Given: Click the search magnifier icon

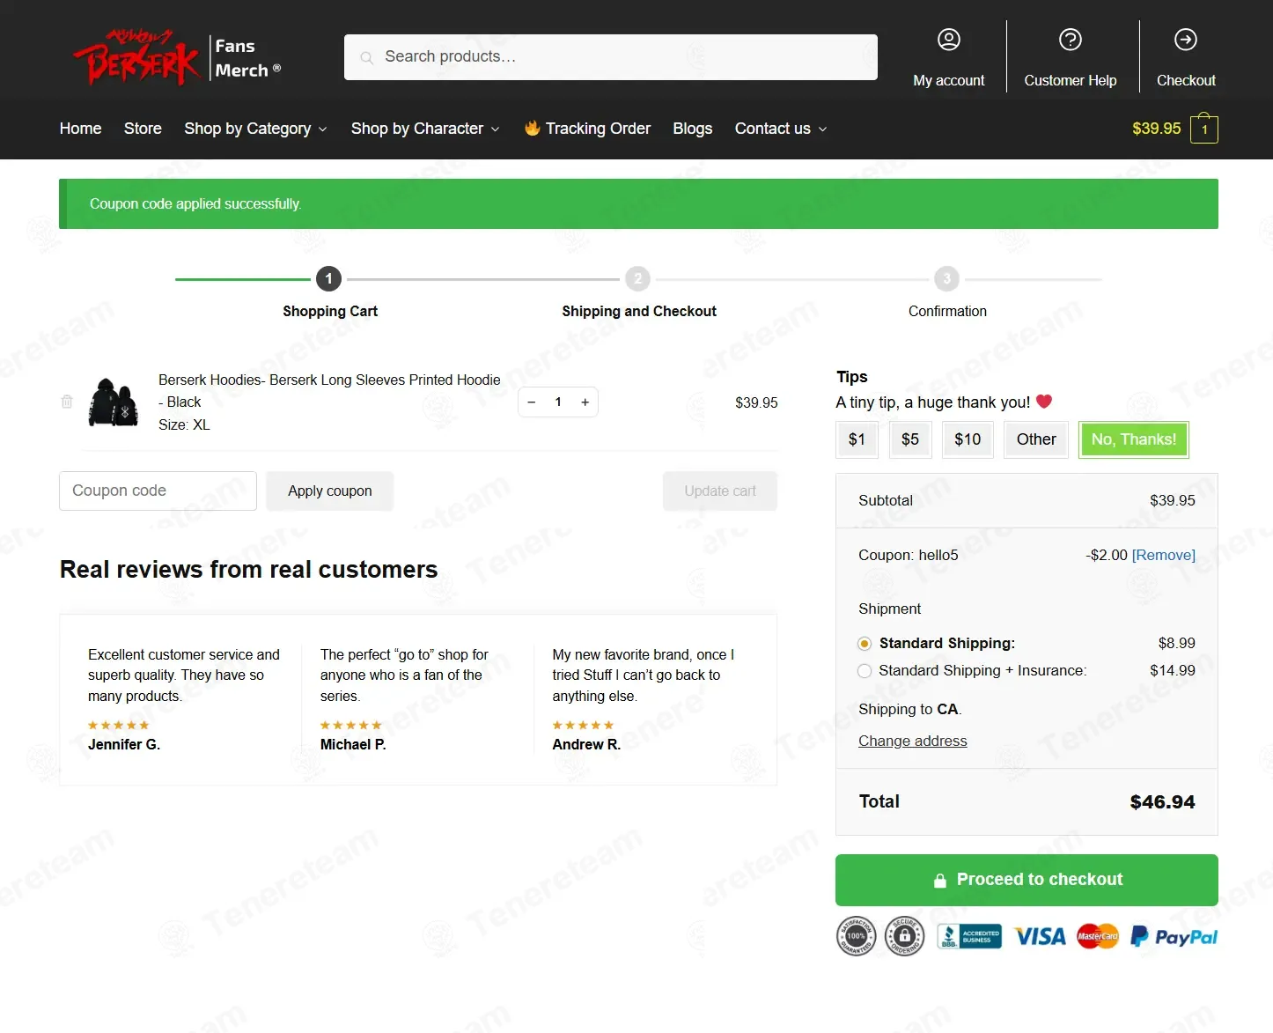Looking at the screenshot, I should (366, 57).
